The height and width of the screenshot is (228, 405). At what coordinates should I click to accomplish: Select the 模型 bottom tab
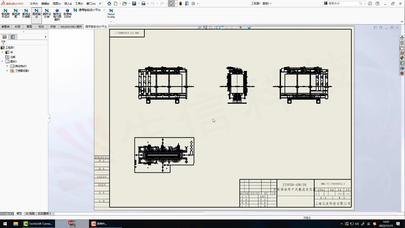point(19,214)
